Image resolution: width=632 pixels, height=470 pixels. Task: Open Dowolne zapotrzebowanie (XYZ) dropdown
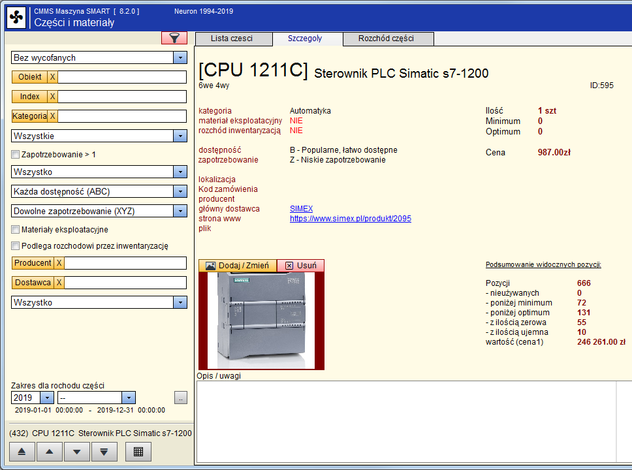180,211
